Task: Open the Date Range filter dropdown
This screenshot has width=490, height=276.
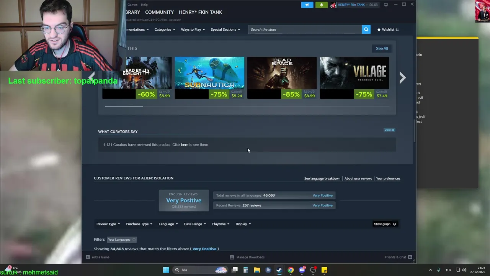Action: pyautogui.click(x=195, y=224)
